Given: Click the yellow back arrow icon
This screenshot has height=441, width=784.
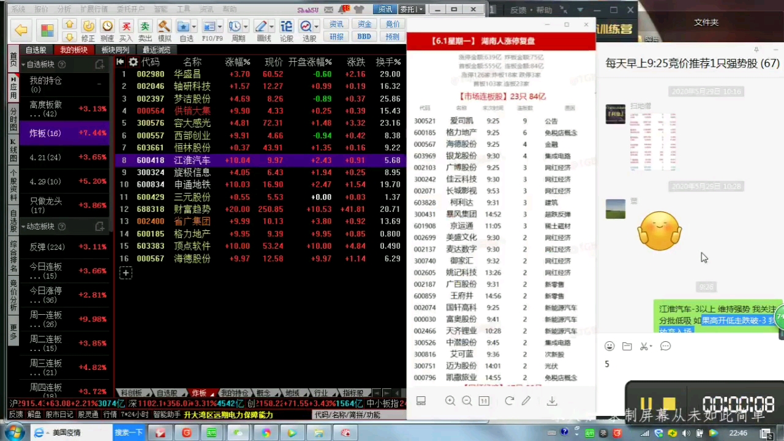Looking at the screenshot, I should (21, 30).
